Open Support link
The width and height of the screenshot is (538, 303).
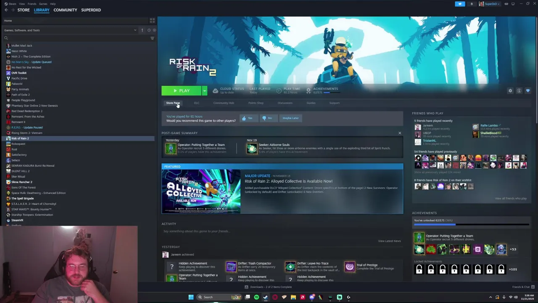pyautogui.click(x=334, y=103)
